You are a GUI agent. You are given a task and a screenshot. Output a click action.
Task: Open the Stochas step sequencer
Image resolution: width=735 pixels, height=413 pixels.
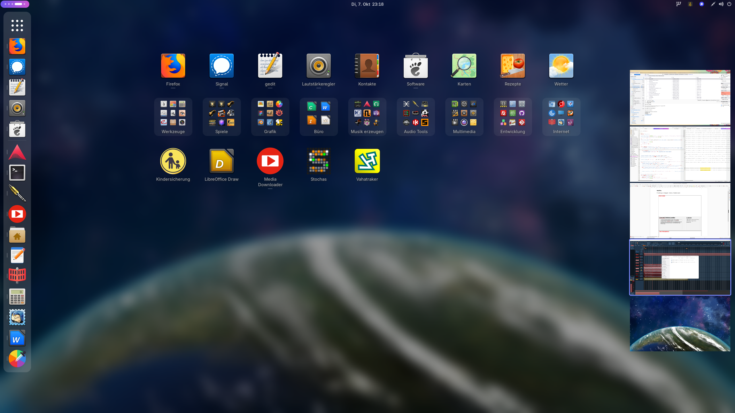click(318, 161)
